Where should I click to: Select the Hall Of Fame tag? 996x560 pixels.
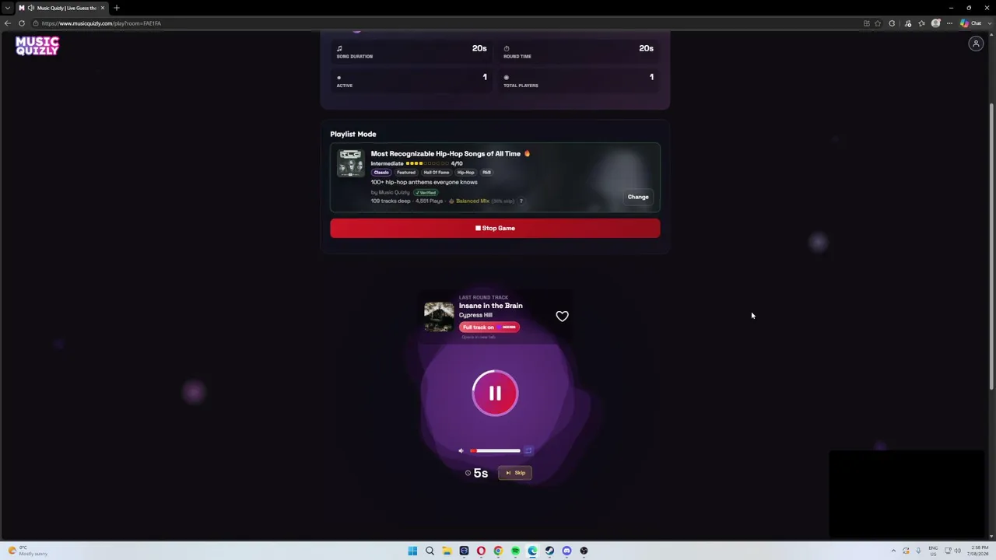437,173
